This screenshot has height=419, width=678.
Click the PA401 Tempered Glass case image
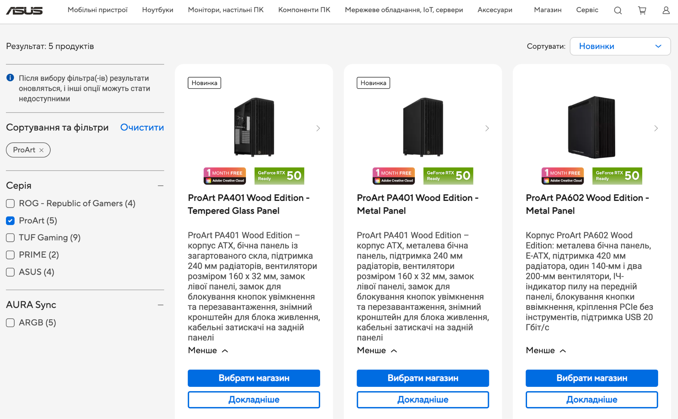tap(254, 127)
